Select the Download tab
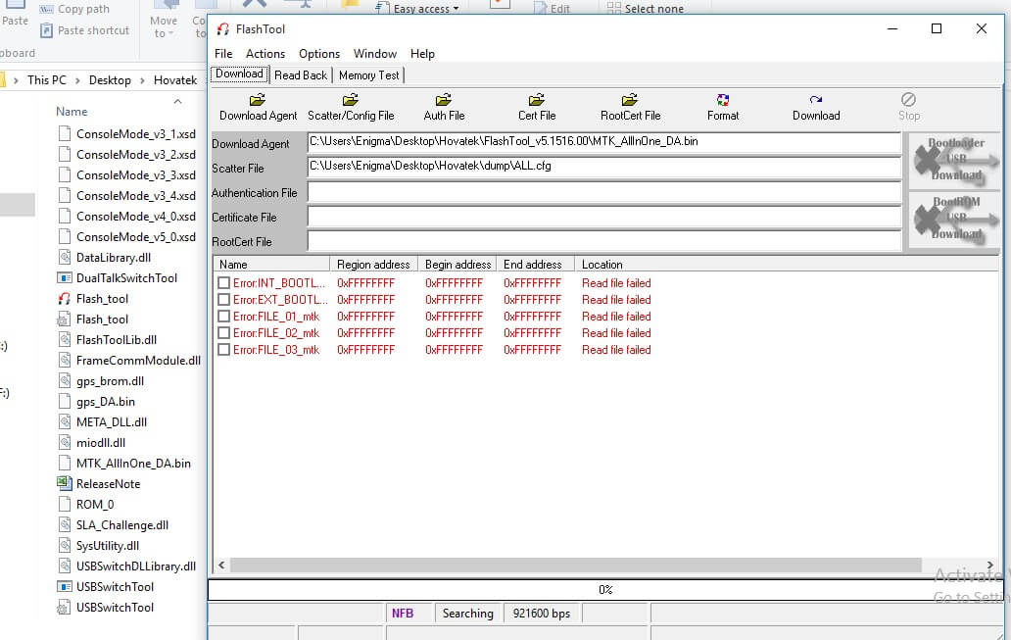The width and height of the screenshot is (1011, 640). 239,74
